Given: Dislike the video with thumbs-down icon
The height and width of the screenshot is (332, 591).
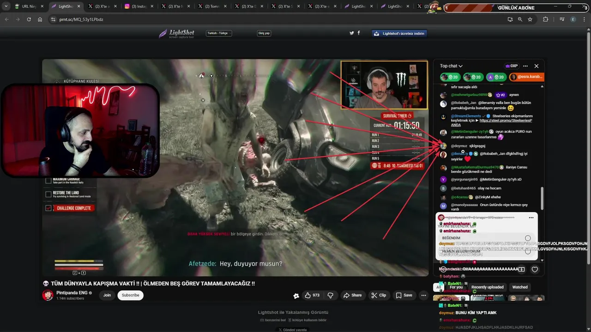Looking at the screenshot, I should tap(331, 295).
